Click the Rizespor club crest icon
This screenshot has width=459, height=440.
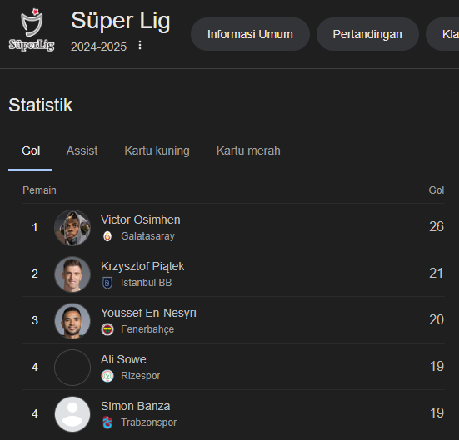107,376
